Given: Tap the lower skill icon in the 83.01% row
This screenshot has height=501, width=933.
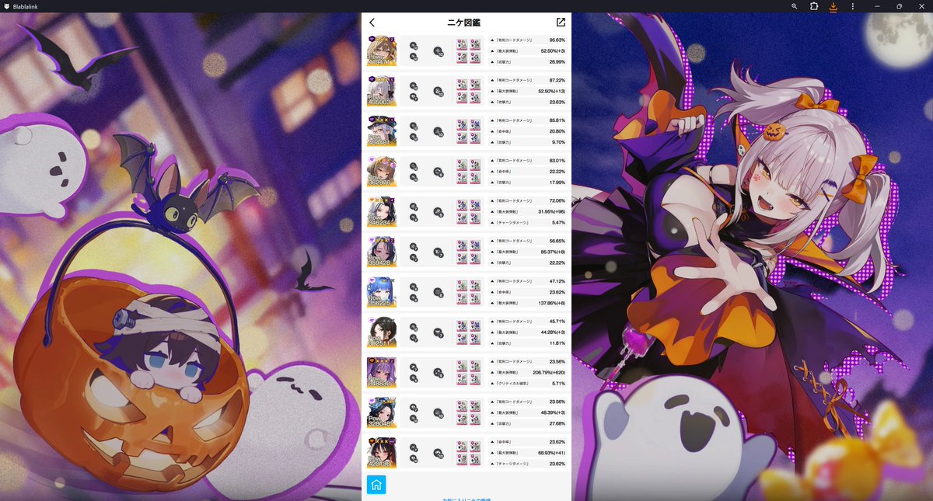Looking at the screenshot, I should point(414,178).
